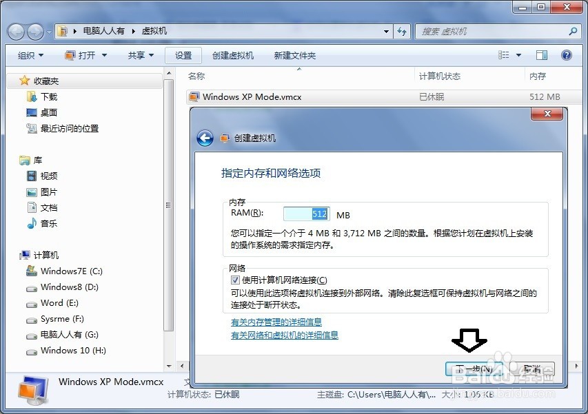
Task: Open drive Sysrme (F:)
Action: (x=54, y=319)
